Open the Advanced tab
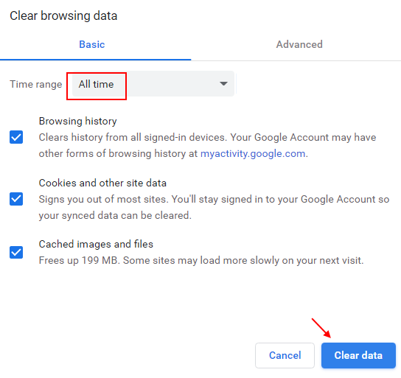Image resolution: width=401 pixels, height=378 pixels. pos(299,44)
